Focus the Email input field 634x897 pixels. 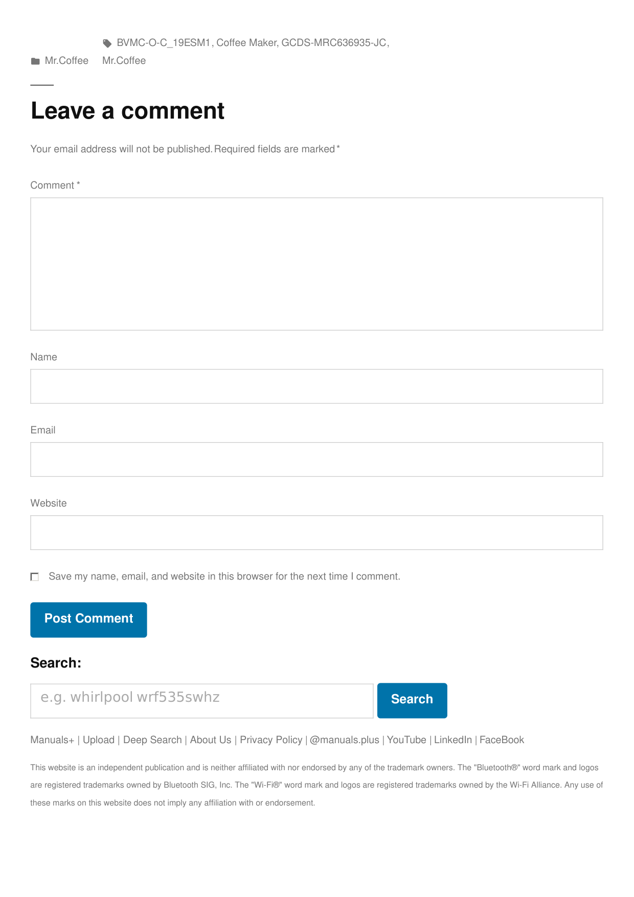[316, 459]
